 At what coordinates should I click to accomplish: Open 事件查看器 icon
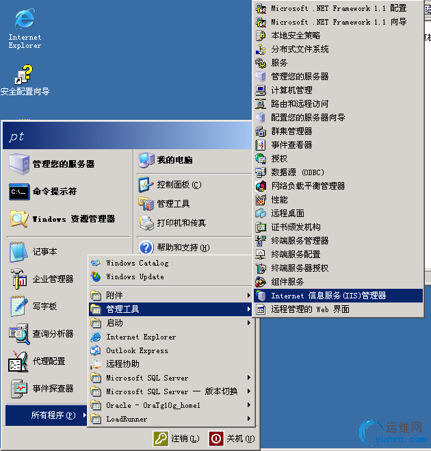point(261,145)
